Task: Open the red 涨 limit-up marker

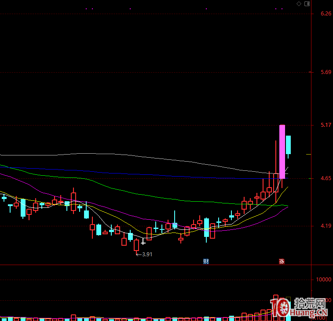Action: 282,261
